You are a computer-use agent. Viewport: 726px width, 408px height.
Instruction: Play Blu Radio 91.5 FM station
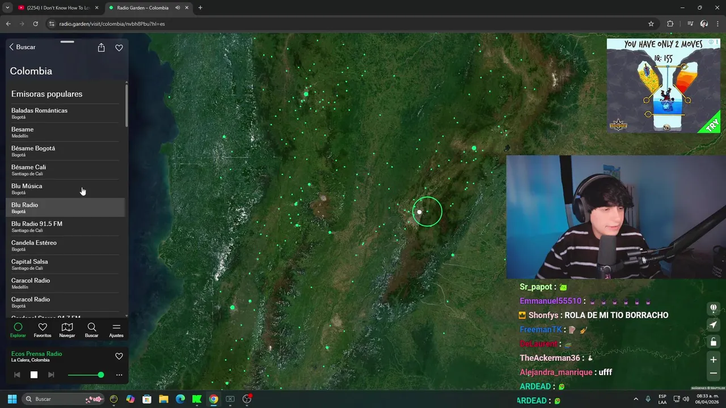coord(65,227)
